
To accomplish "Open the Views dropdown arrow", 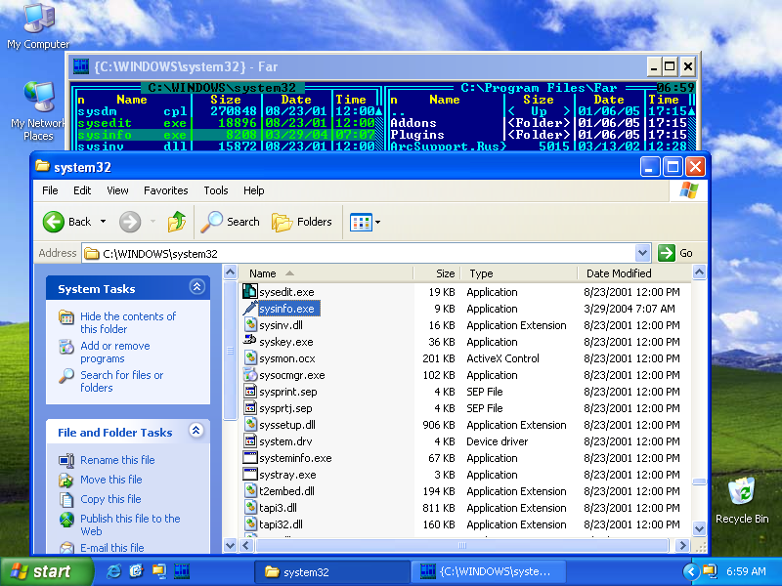I will click(377, 223).
